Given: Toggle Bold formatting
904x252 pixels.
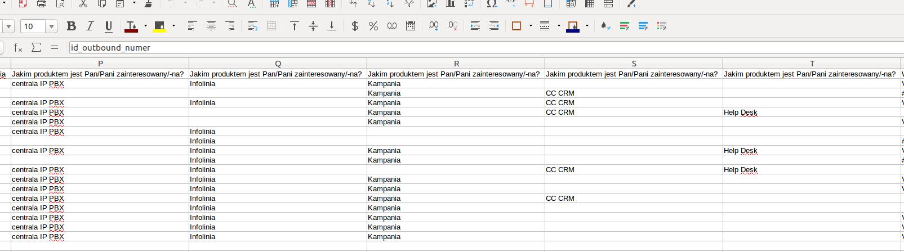Looking at the screenshot, I should pyautogui.click(x=71, y=26).
